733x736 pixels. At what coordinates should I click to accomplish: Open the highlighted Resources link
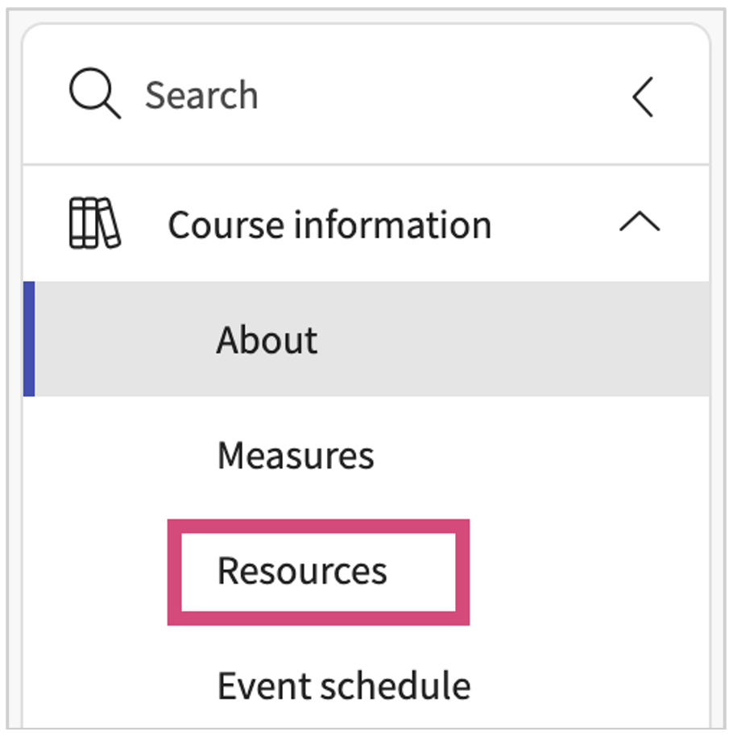tap(302, 571)
